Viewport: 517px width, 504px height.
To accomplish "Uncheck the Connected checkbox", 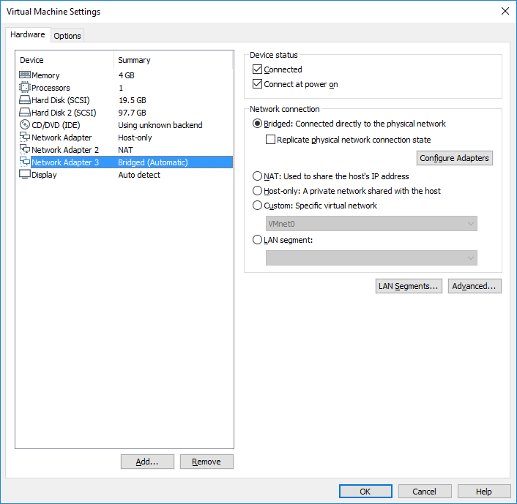I will [x=257, y=69].
